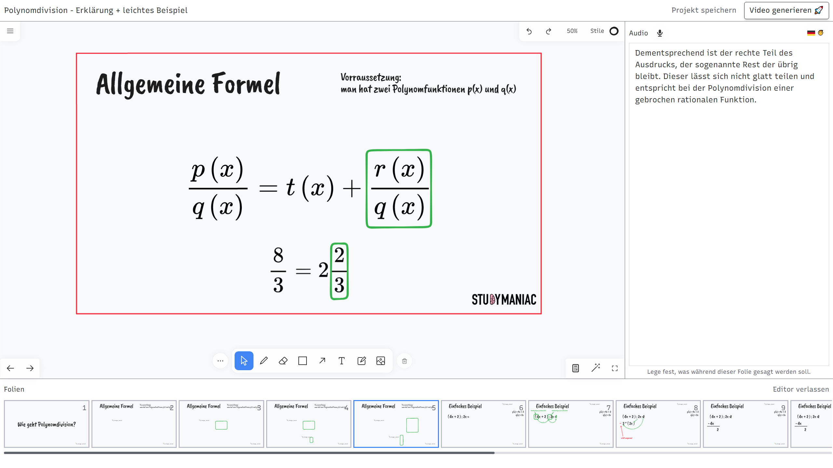Go to the previous slide arrow
This screenshot has height=468, width=833.
[10, 368]
